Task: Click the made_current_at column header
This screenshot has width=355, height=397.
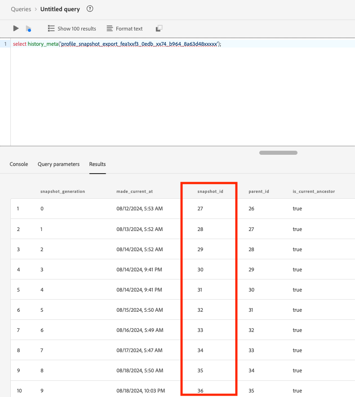Action: coord(135,192)
